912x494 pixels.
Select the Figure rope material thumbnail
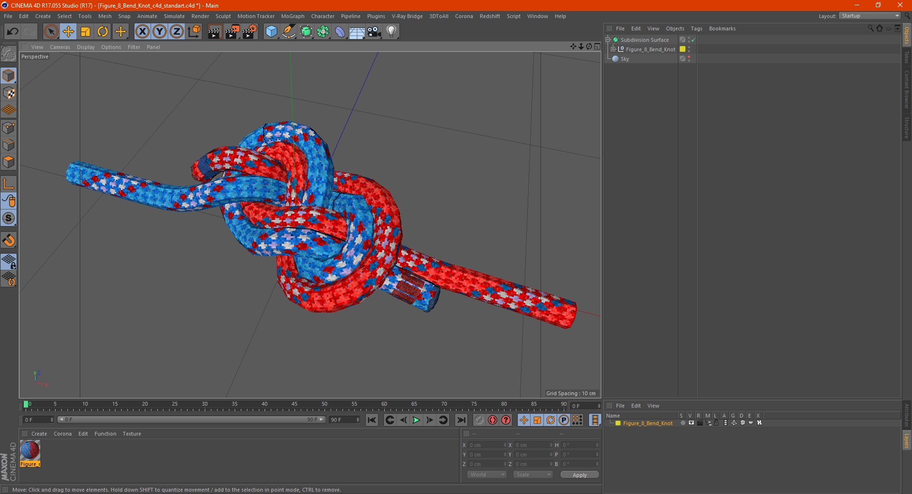click(x=30, y=450)
